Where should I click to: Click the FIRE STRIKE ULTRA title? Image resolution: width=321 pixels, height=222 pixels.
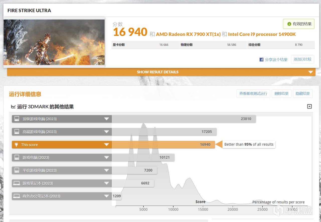tap(29, 11)
